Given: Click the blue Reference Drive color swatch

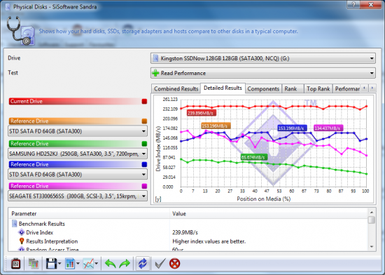Looking at the screenshot, I should click(x=144, y=165).
